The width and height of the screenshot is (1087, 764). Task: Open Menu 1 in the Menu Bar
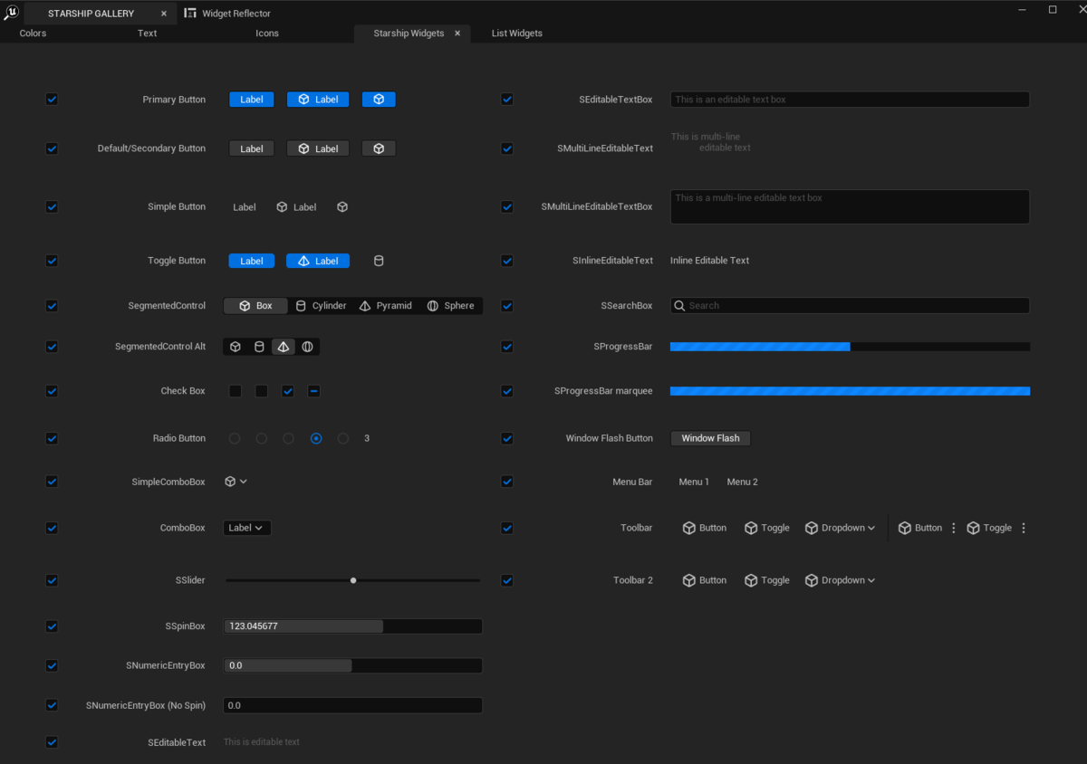point(694,482)
